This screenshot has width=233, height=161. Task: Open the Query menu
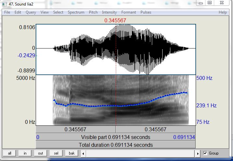(x=31, y=12)
